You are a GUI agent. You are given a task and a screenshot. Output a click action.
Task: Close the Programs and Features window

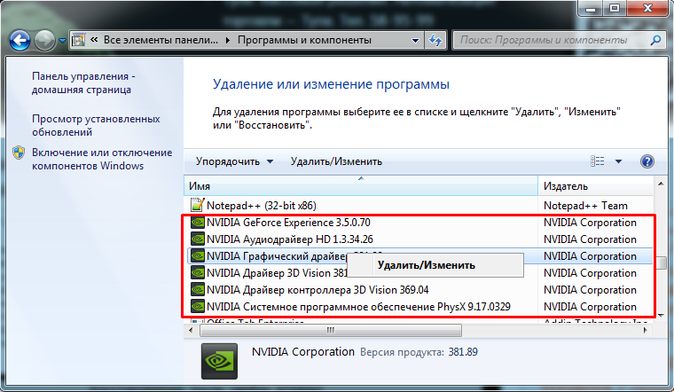tap(647, 8)
